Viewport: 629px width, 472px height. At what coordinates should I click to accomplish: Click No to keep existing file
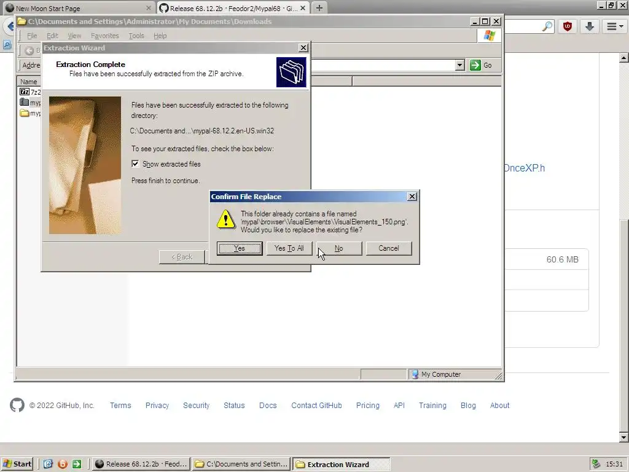(x=339, y=248)
